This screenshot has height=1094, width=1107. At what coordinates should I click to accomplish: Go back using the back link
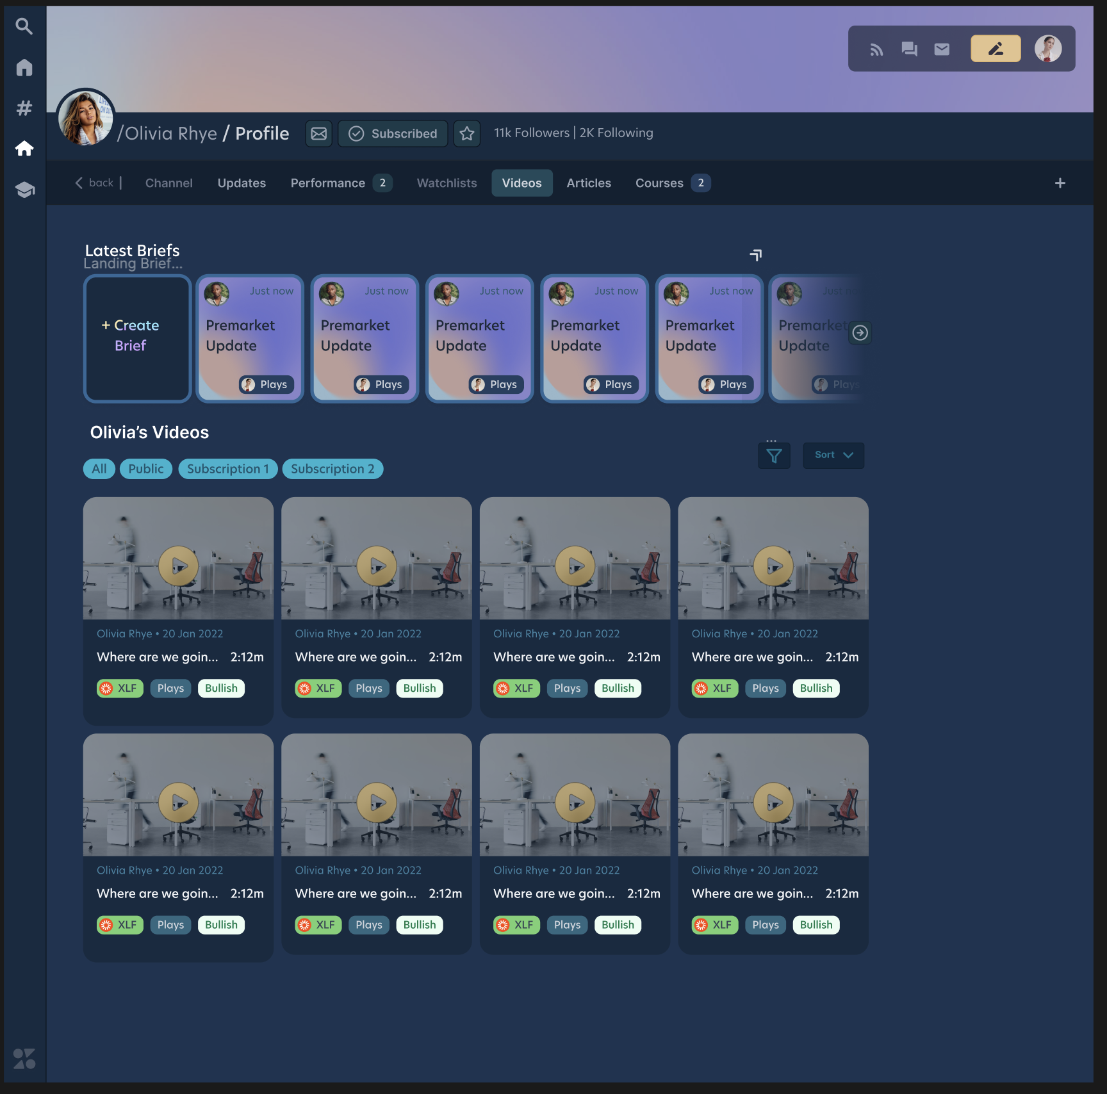click(x=95, y=183)
